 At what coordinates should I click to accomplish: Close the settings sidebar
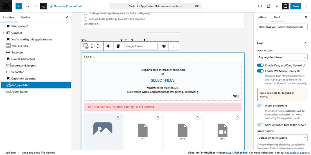coord(306,17)
